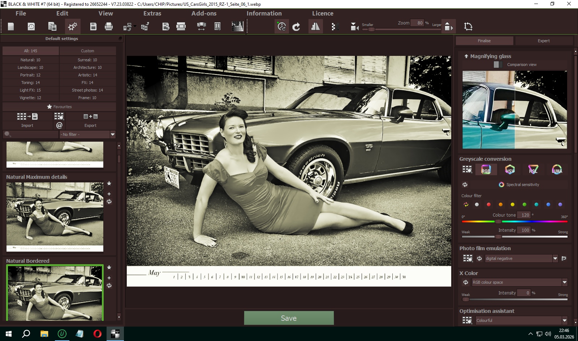Filter presets by Portrait: 12 category
This screenshot has width=578, height=341.
30,75
